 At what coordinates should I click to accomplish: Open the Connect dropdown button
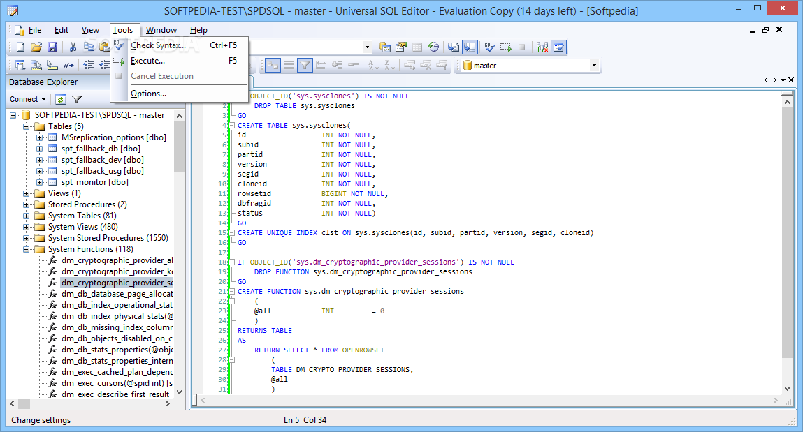[x=28, y=99]
